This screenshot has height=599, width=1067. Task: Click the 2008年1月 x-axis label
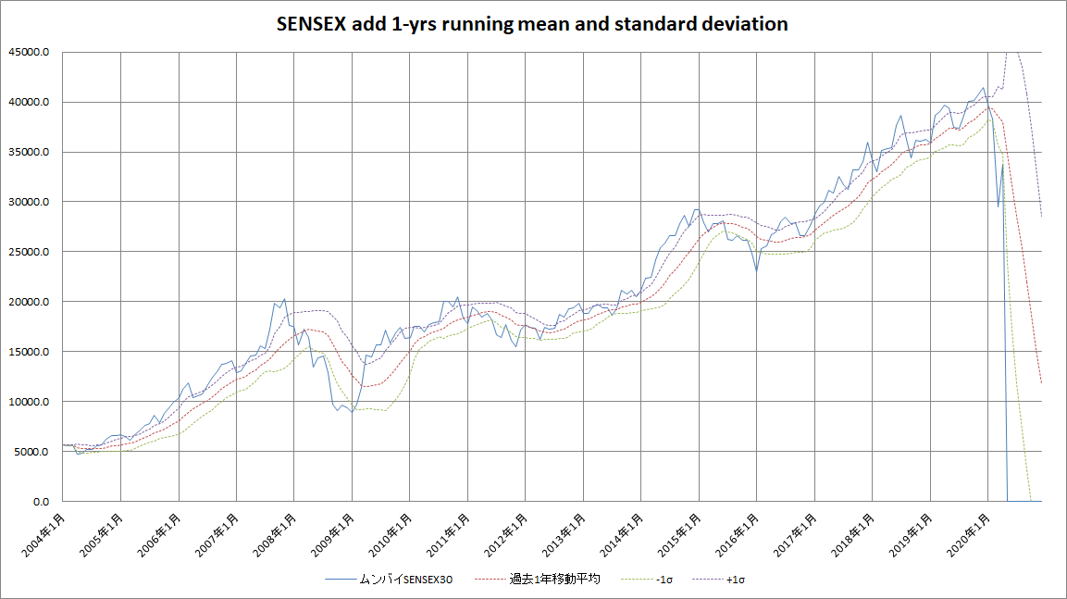pos(275,536)
